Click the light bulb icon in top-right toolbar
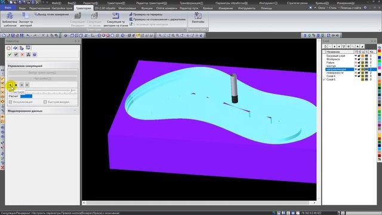 click(305, 36)
